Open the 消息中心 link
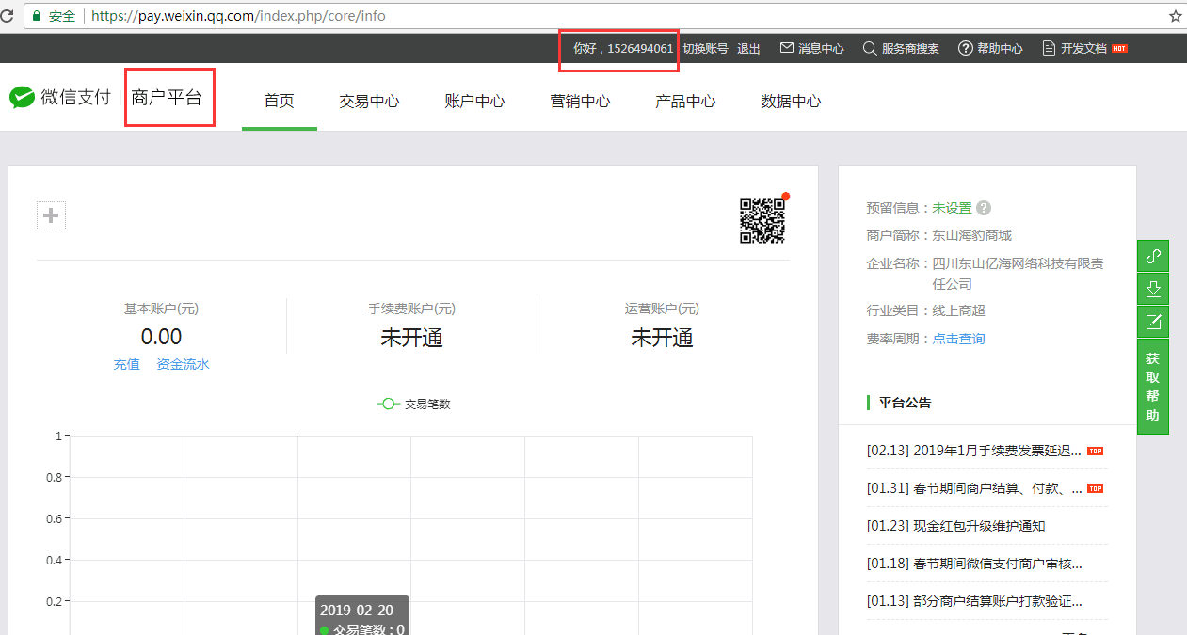 pyautogui.click(x=821, y=48)
